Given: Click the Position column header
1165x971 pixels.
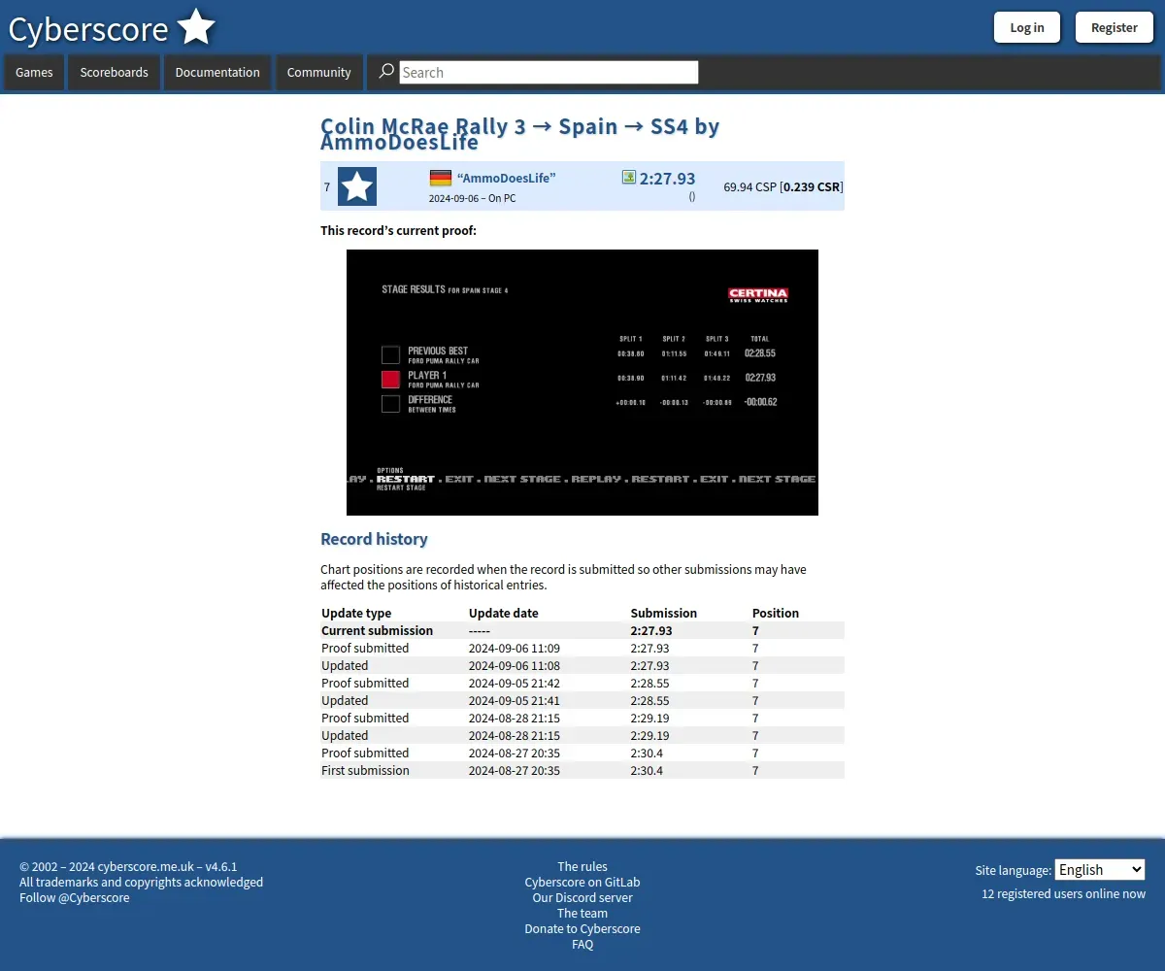Looking at the screenshot, I should [776, 613].
